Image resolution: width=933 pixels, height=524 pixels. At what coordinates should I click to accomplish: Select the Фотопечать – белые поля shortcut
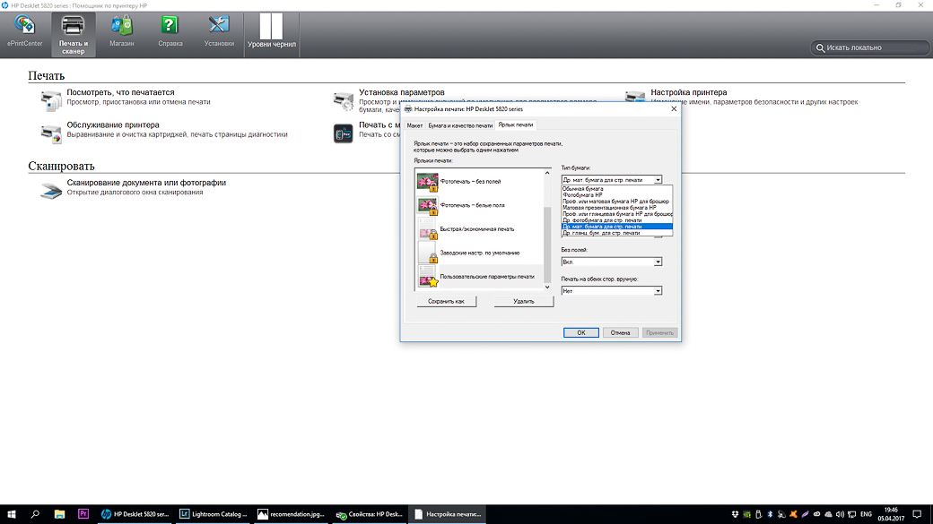point(479,205)
